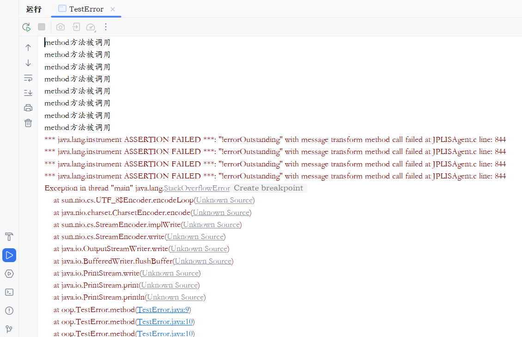Click the Create breakpoint button
The width and height of the screenshot is (522, 337).
pos(268,188)
